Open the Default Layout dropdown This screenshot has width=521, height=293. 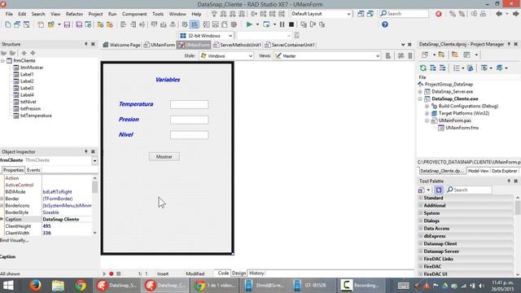[348, 14]
